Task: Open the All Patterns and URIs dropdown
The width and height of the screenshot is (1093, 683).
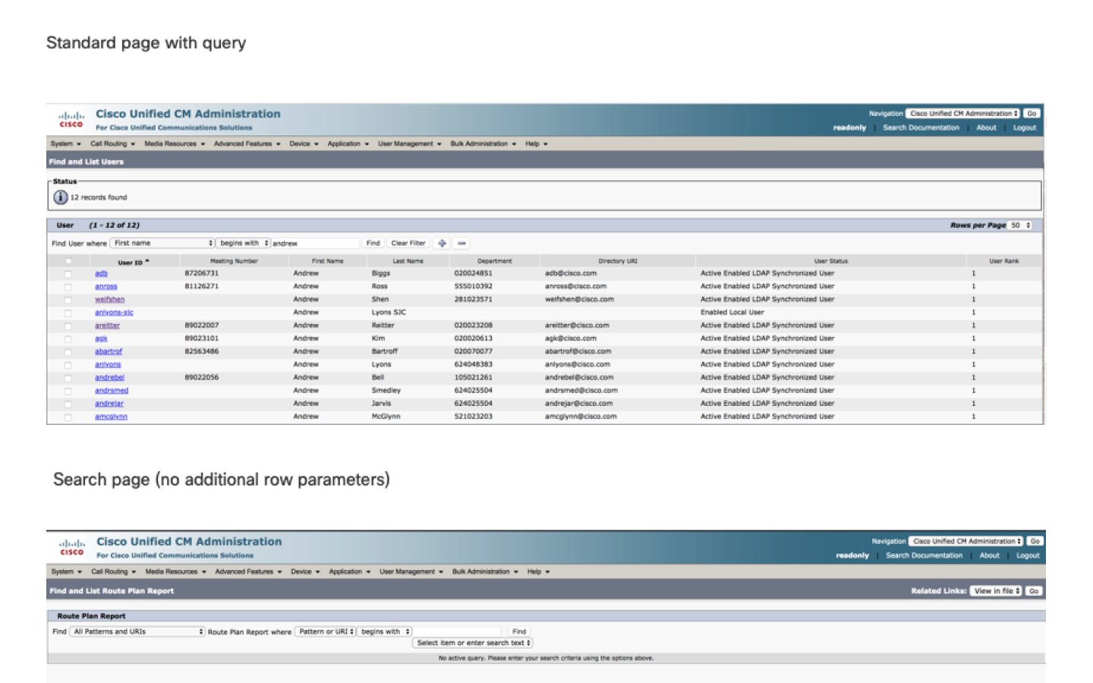Action: pyautogui.click(x=137, y=631)
